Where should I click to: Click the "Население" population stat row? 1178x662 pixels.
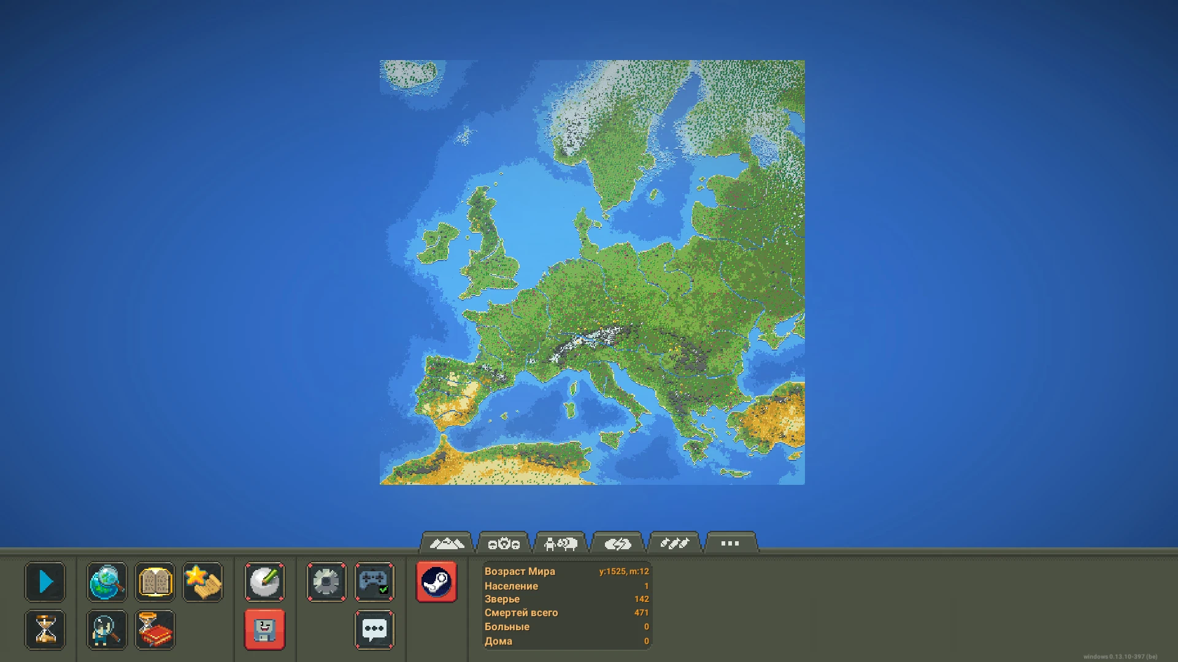click(511, 585)
